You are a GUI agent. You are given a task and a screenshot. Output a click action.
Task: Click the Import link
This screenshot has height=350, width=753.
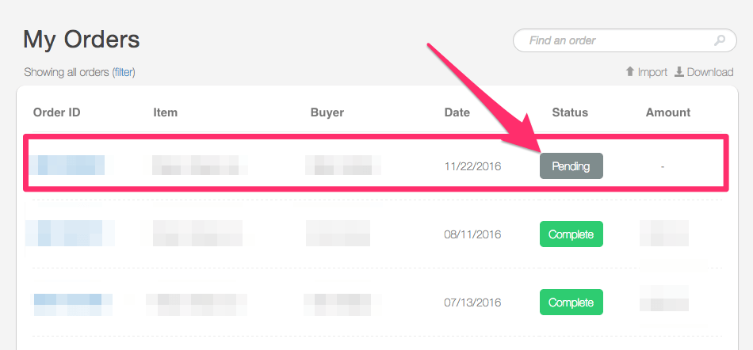pyautogui.click(x=652, y=72)
